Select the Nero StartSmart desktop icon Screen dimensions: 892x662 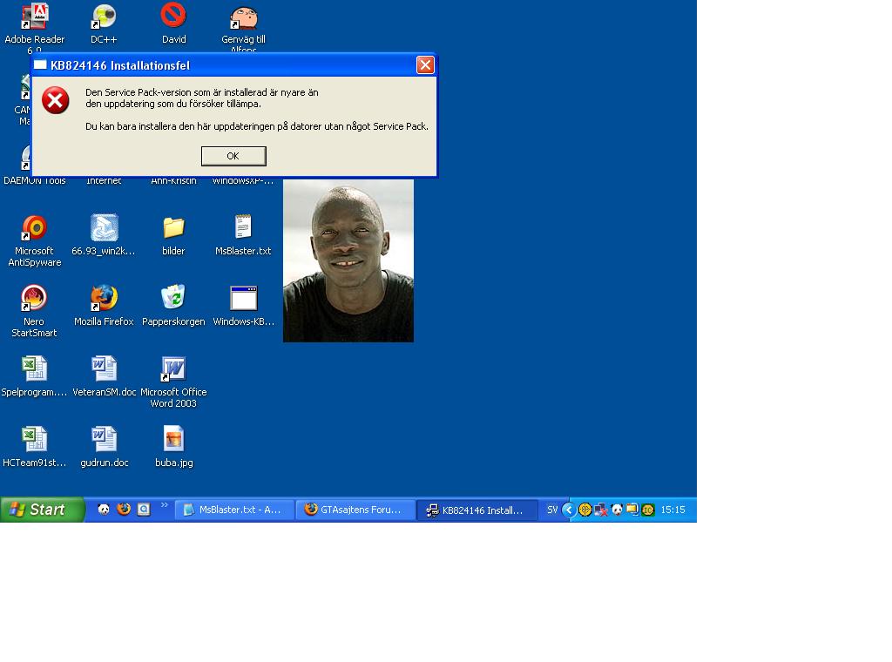[34, 299]
